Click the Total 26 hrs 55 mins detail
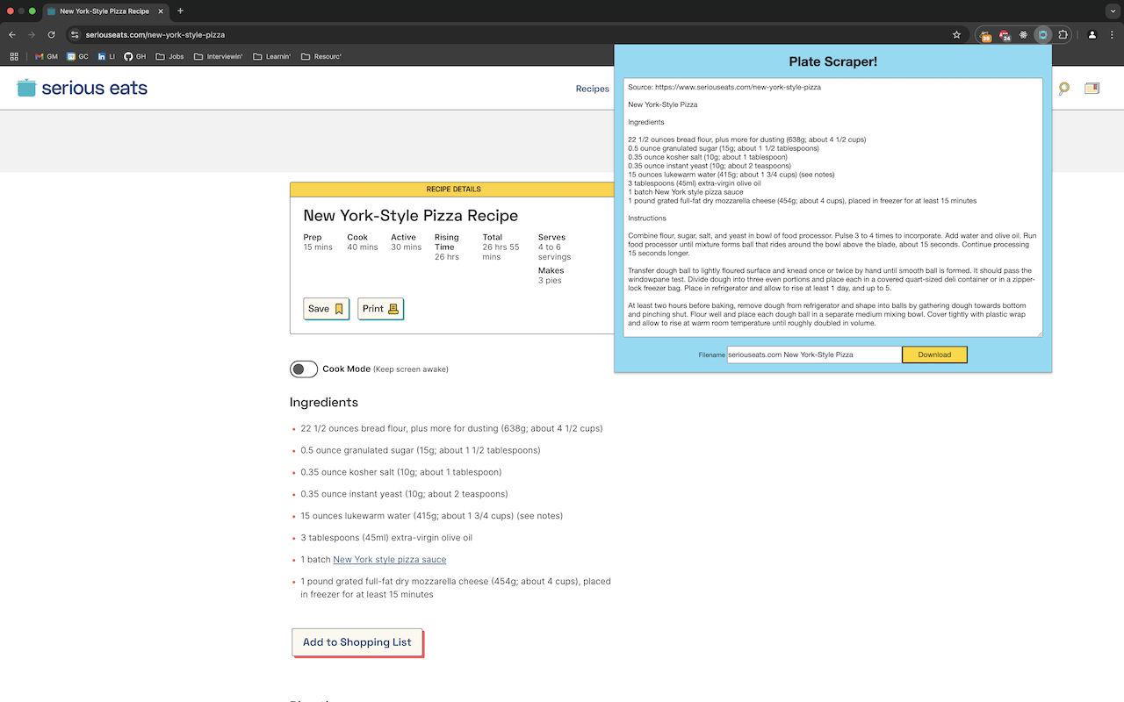This screenshot has height=702, width=1124. (x=501, y=247)
